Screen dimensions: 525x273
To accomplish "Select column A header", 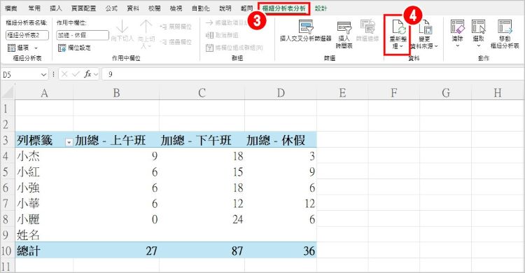I will (x=44, y=92).
